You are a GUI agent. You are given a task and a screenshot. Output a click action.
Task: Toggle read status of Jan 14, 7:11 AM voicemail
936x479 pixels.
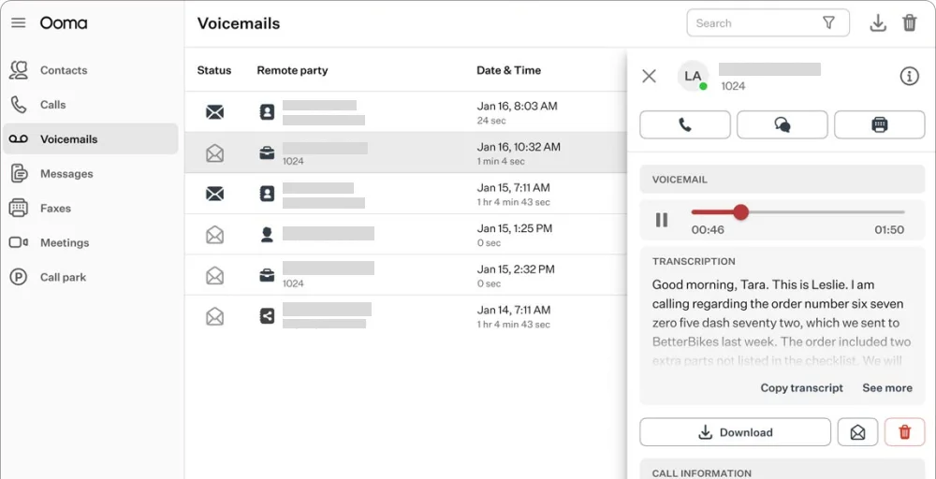215,315
